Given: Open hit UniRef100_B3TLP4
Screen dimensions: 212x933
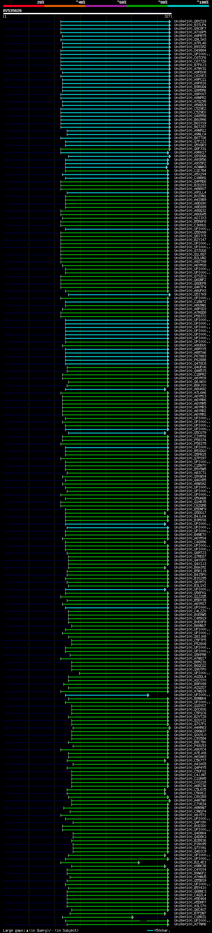Looking at the screenshot, I should click(x=190, y=25).
